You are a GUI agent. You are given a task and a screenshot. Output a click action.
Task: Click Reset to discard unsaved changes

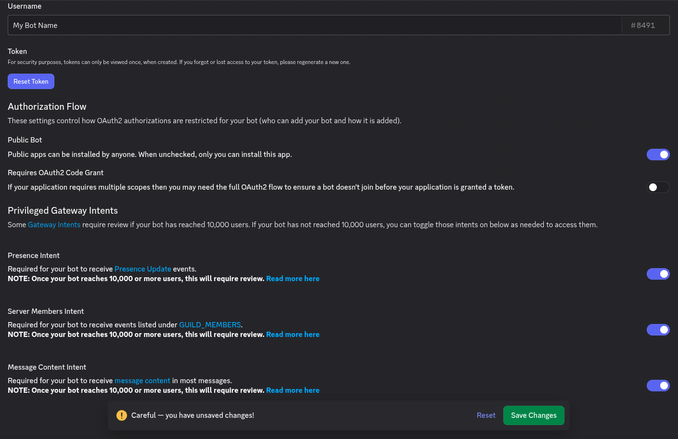pos(486,415)
